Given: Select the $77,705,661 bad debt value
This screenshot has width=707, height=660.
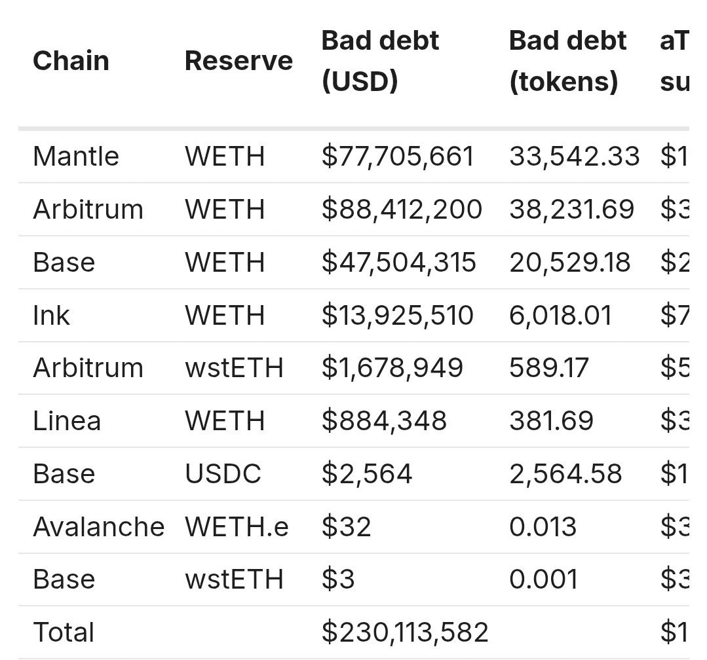Looking at the screenshot, I should click(397, 156).
